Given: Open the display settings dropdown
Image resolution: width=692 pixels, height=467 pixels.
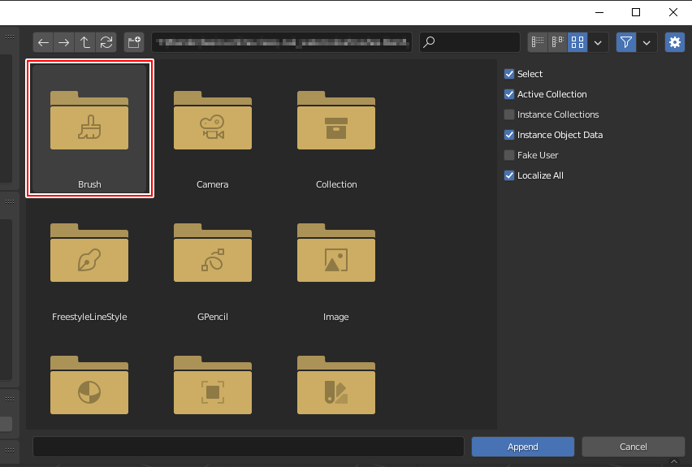Looking at the screenshot, I should click(x=599, y=42).
